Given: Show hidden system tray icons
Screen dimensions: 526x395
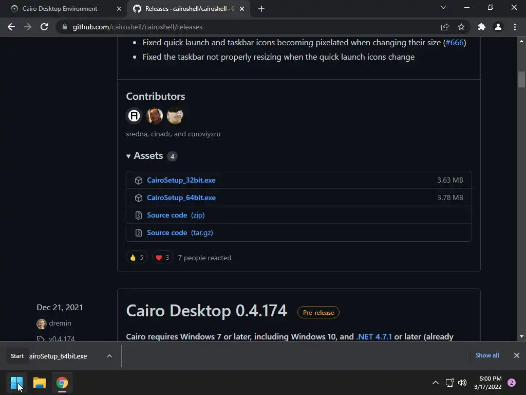Looking at the screenshot, I should tap(436, 383).
